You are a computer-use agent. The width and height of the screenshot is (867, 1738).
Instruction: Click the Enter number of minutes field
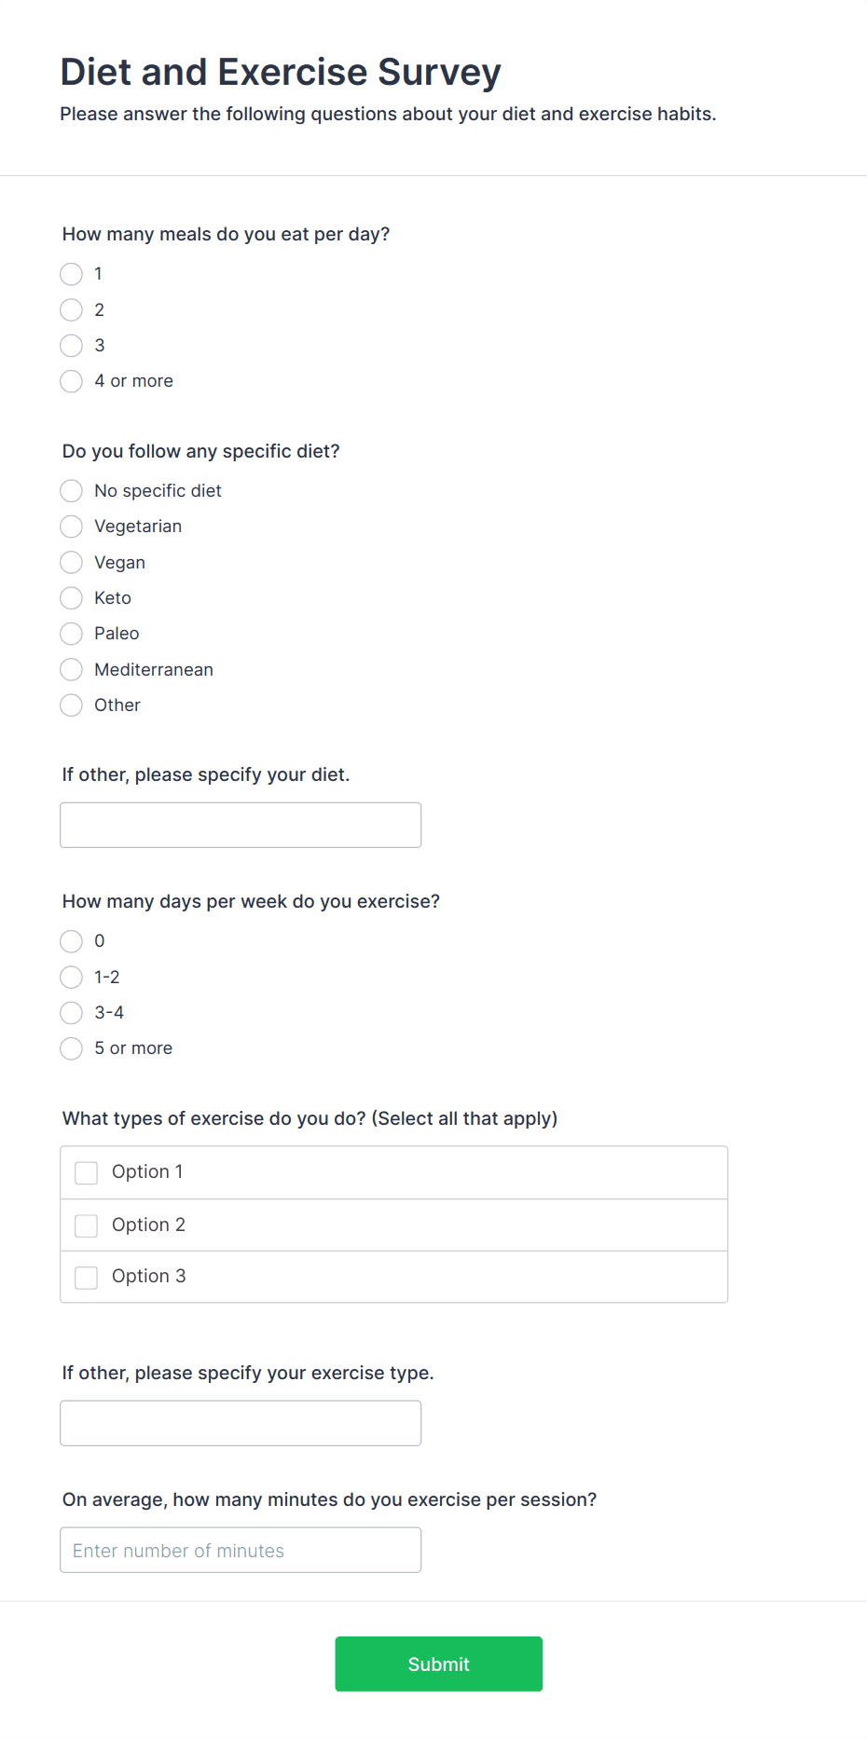click(x=241, y=1551)
